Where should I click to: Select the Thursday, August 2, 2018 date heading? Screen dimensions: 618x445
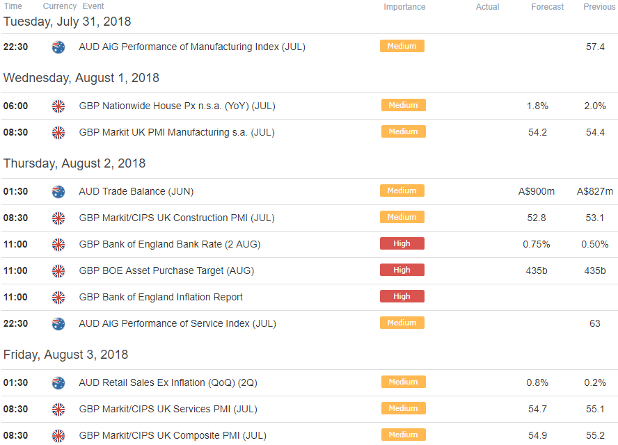[x=74, y=163]
